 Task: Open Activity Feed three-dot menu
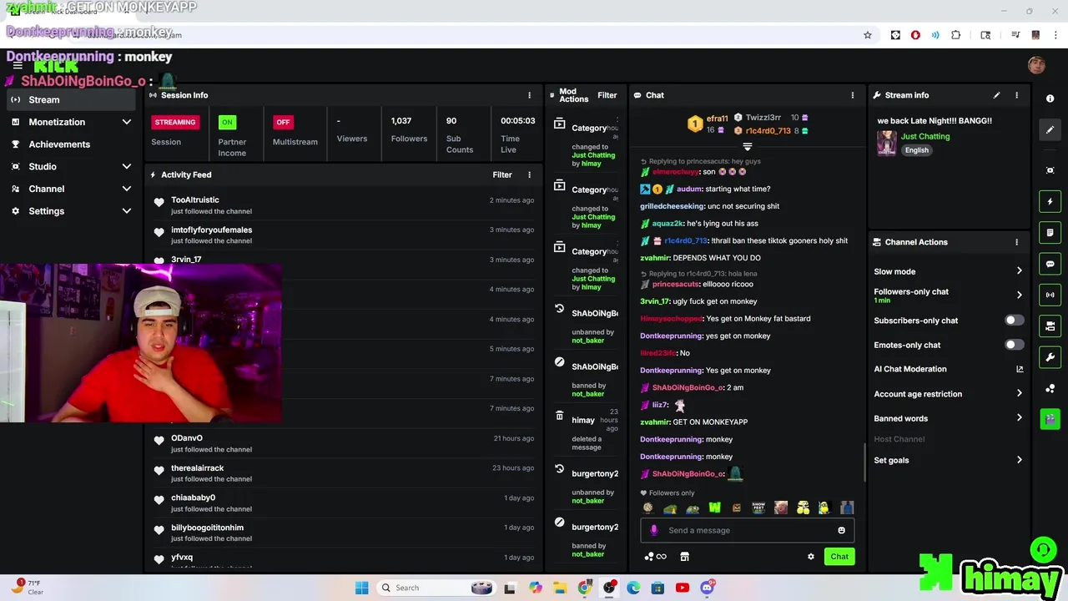pos(529,174)
